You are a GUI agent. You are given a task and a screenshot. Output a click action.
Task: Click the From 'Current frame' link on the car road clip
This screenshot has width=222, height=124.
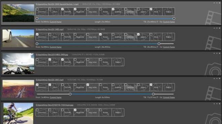click(x=55, y=47)
